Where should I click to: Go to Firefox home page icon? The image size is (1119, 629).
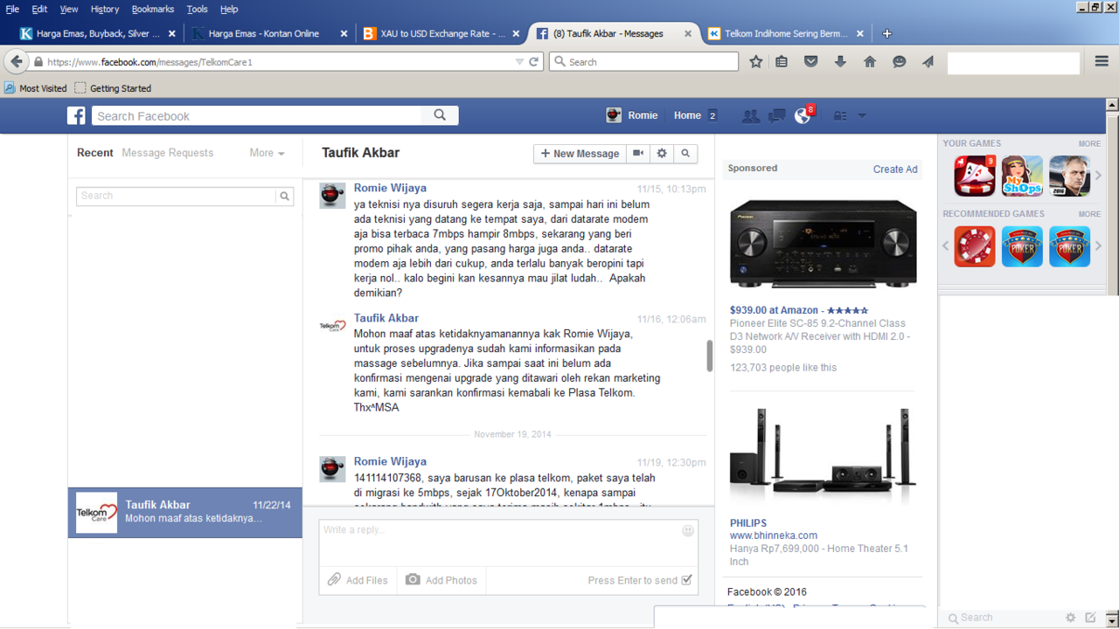tap(870, 62)
